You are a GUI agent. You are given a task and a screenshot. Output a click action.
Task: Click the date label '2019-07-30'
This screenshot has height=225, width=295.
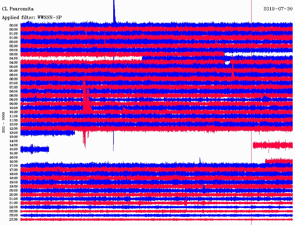[278, 9]
